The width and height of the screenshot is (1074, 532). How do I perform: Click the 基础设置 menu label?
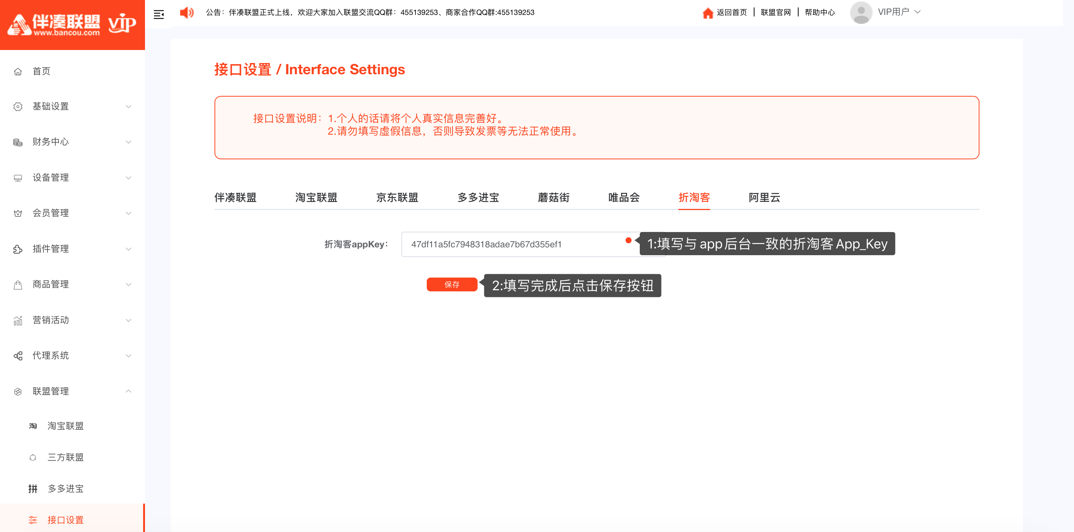[50, 107]
